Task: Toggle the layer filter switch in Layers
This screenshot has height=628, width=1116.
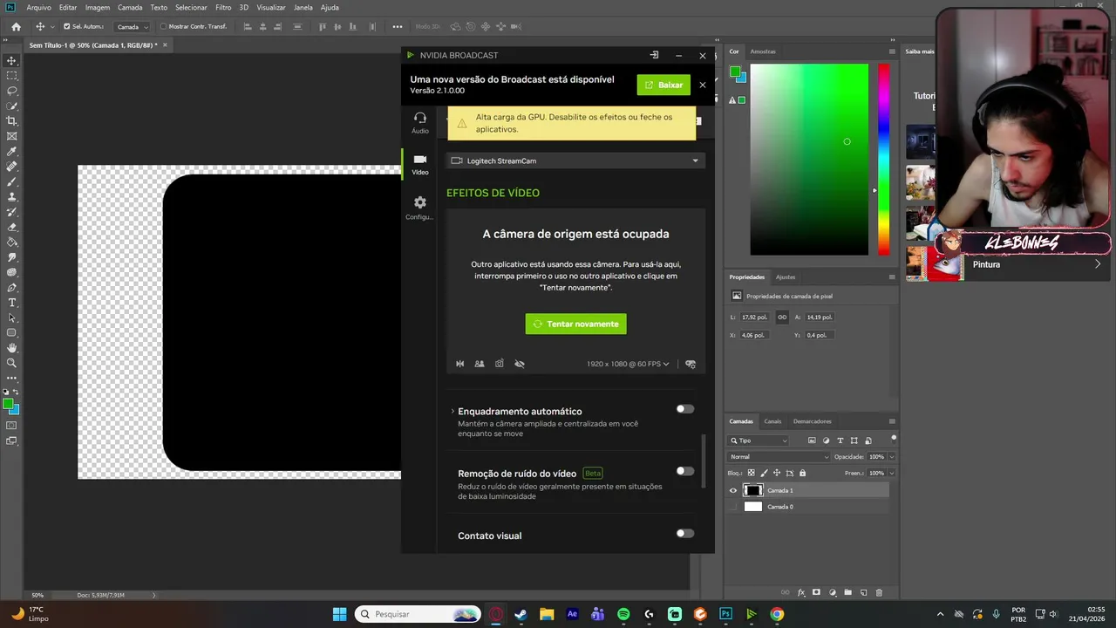Action: click(894, 438)
